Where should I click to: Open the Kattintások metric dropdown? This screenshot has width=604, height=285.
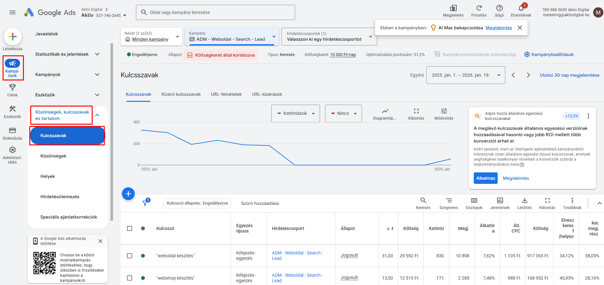click(x=295, y=114)
